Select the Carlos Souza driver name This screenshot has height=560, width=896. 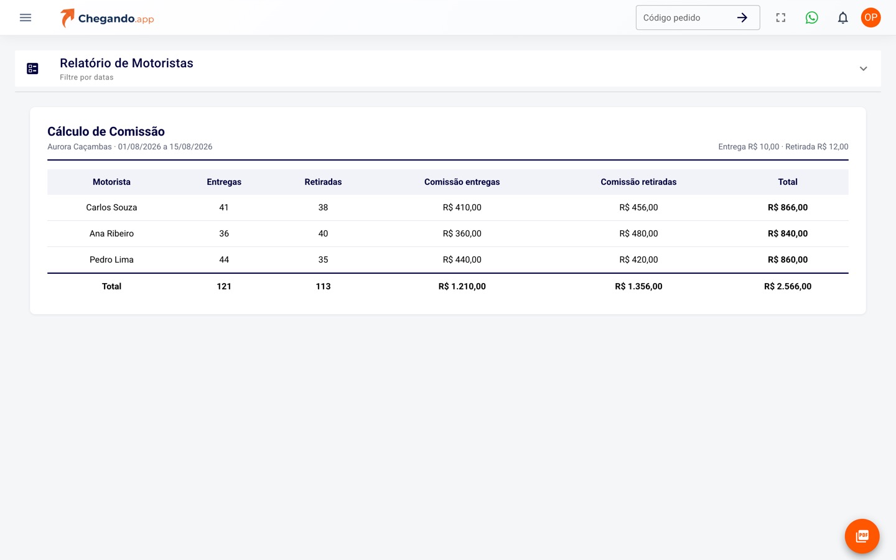pyautogui.click(x=111, y=207)
